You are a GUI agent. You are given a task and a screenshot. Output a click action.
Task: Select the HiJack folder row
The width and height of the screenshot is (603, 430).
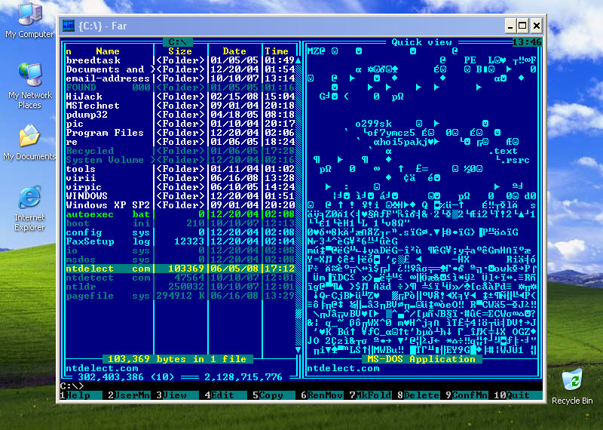tap(180, 97)
